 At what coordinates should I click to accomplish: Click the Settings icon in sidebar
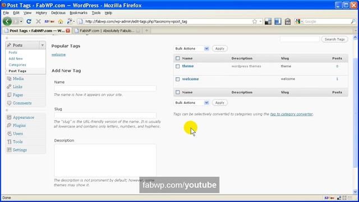[9, 150]
